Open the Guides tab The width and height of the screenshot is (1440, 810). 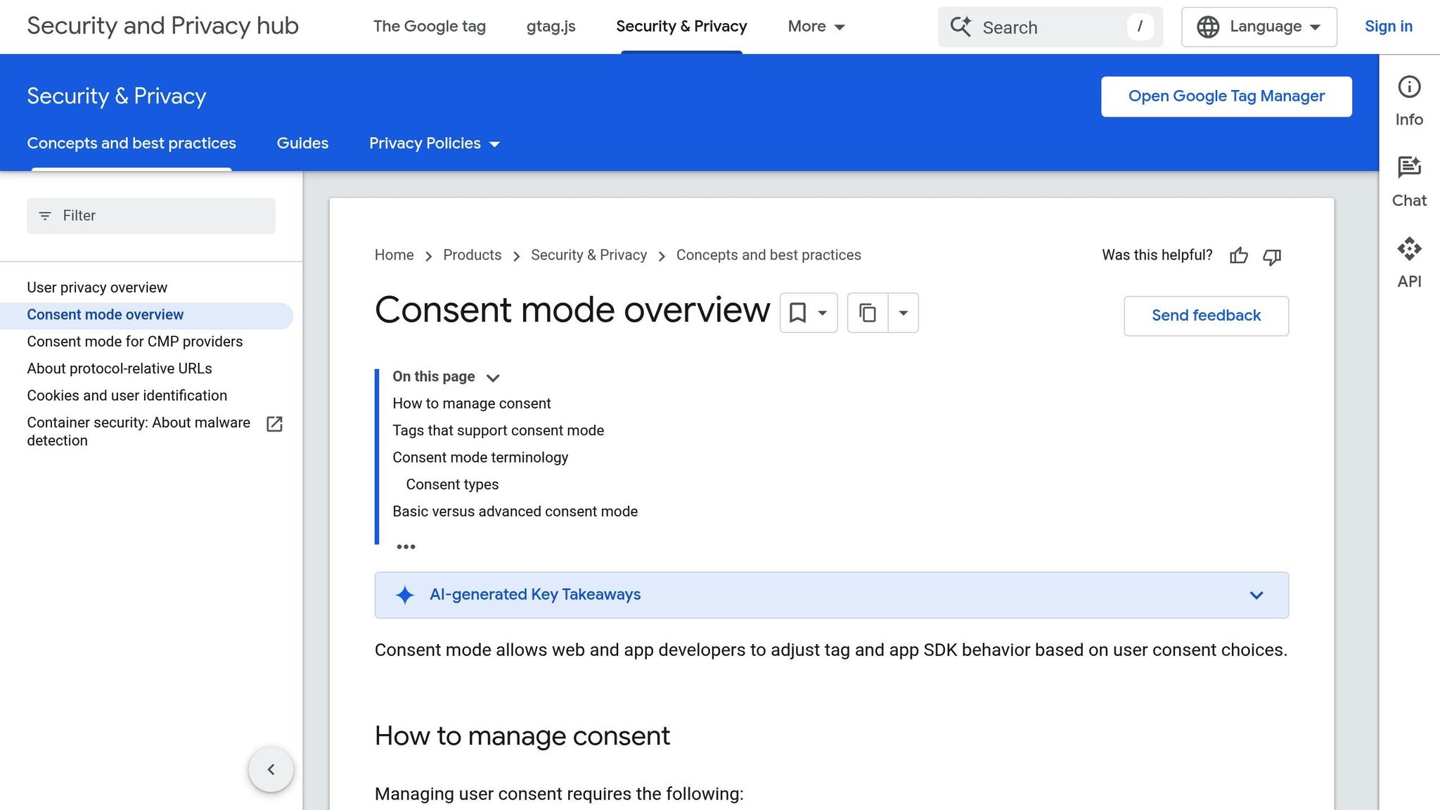[302, 143]
